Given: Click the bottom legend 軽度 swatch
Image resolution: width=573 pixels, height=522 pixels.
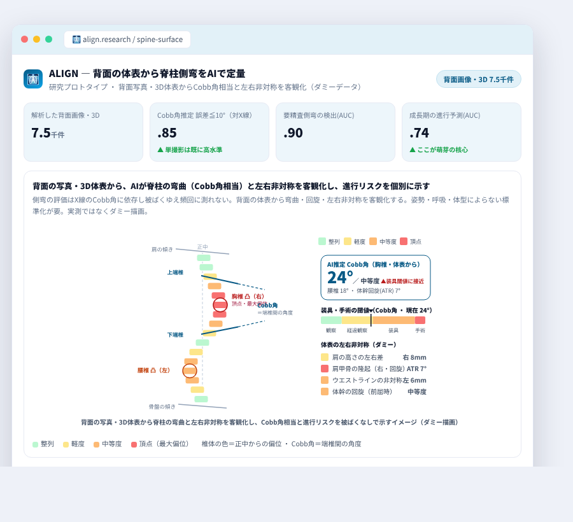Looking at the screenshot, I should 66,444.
